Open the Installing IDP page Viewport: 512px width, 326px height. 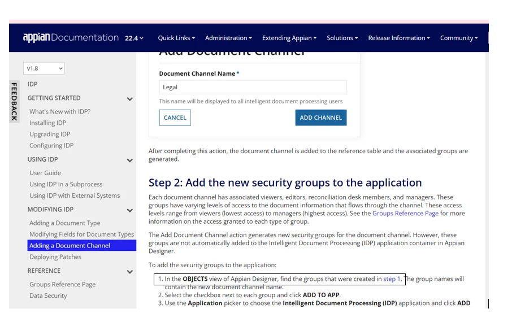point(47,123)
